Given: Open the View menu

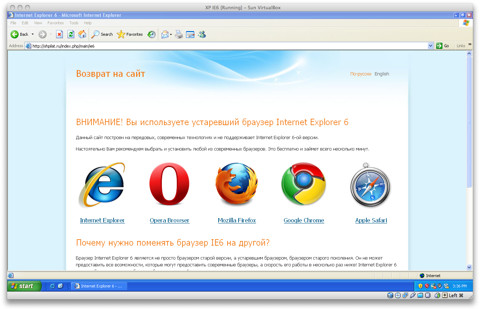Looking at the screenshot, I should 38,23.
